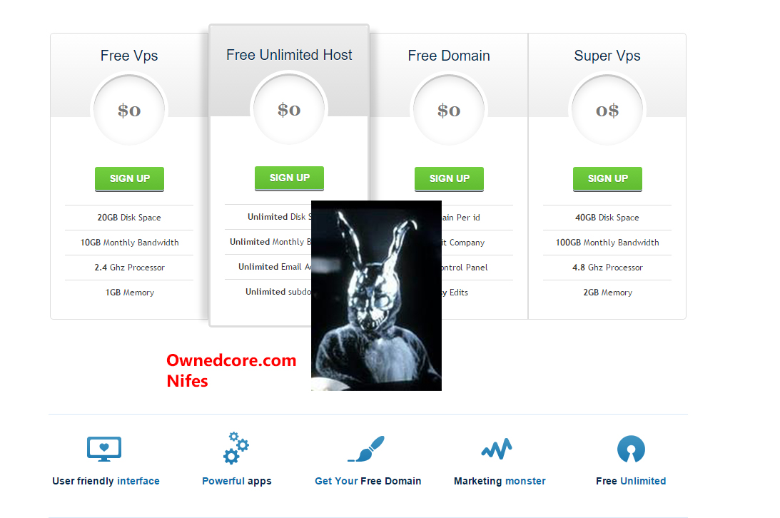This screenshot has width=780, height=518.
Task: Click the monitor heart interface icon
Action: click(104, 449)
